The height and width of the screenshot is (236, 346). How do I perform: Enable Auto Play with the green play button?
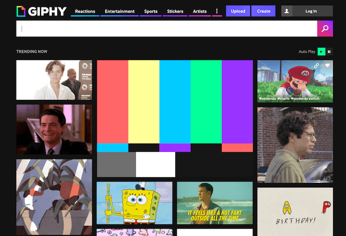point(321,51)
